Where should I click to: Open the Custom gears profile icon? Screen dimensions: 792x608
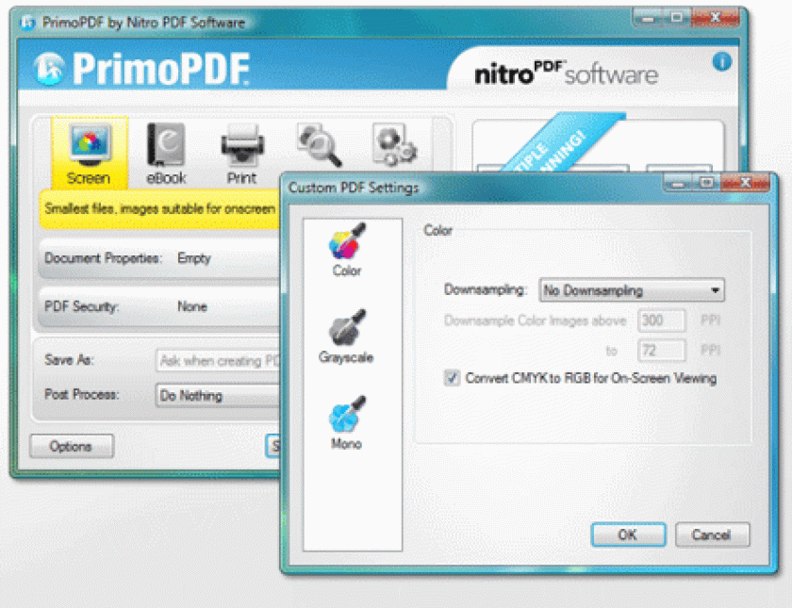tap(394, 145)
